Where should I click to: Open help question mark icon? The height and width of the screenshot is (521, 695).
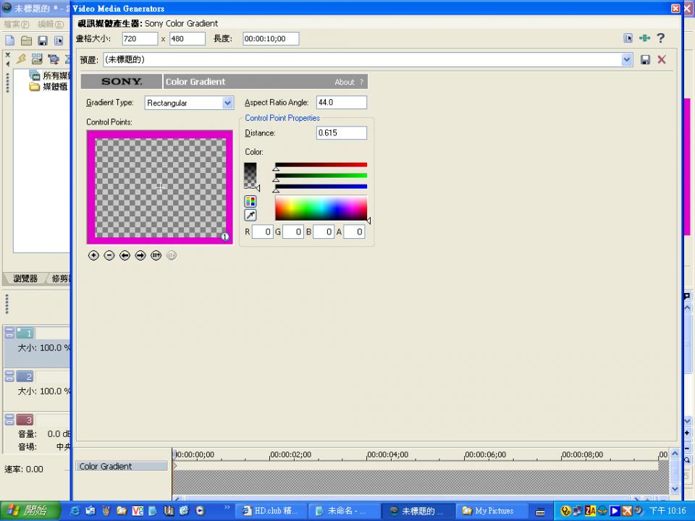coord(661,38)
